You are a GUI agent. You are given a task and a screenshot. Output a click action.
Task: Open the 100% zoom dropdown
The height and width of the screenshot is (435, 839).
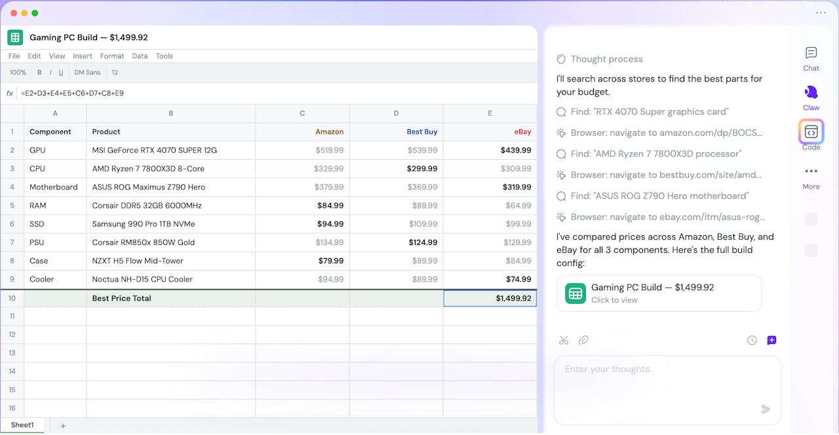click(x=18, y=73)
